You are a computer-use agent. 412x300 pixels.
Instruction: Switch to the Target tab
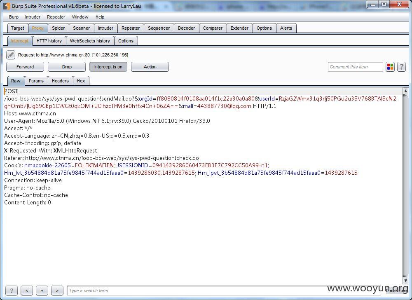pyautogui.click(x=17, y=28)
